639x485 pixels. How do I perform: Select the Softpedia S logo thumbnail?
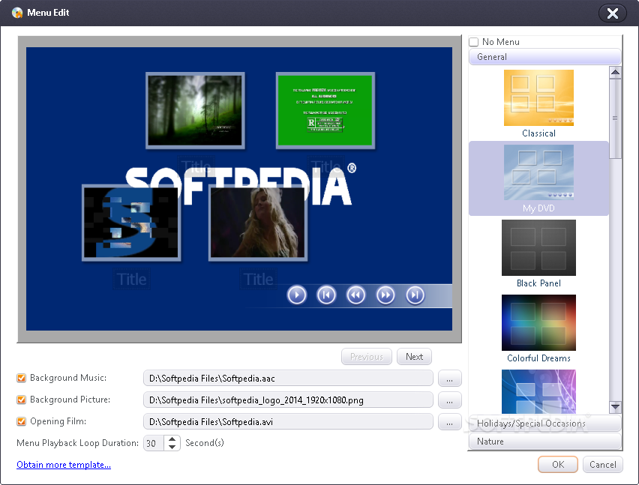[x=131, y=223]
